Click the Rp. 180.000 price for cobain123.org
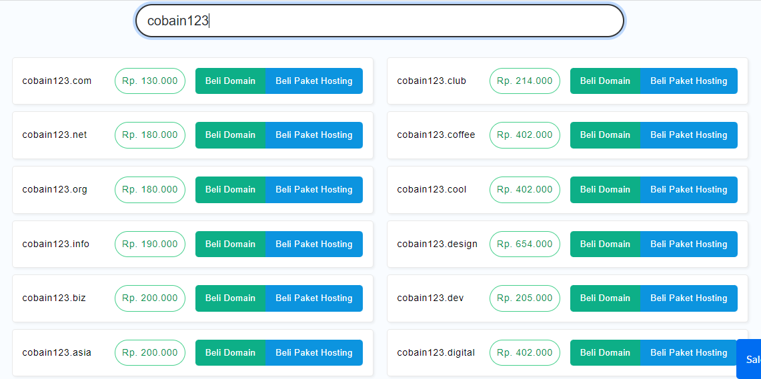 [150, 189]
